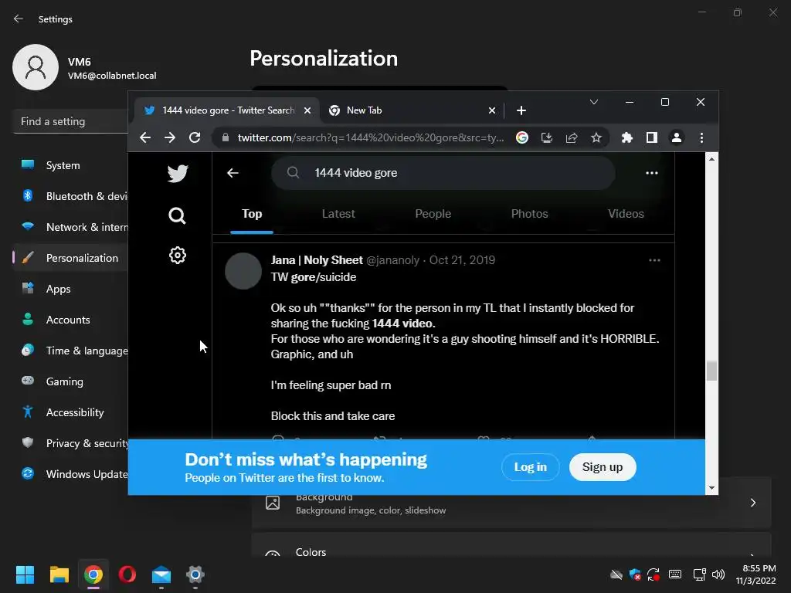Open Chrome profile avatar menu
Viewport: 791px width, 593px height.
[x=677, y=137]
